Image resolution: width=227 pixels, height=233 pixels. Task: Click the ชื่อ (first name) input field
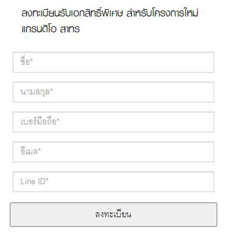(113, 62)
